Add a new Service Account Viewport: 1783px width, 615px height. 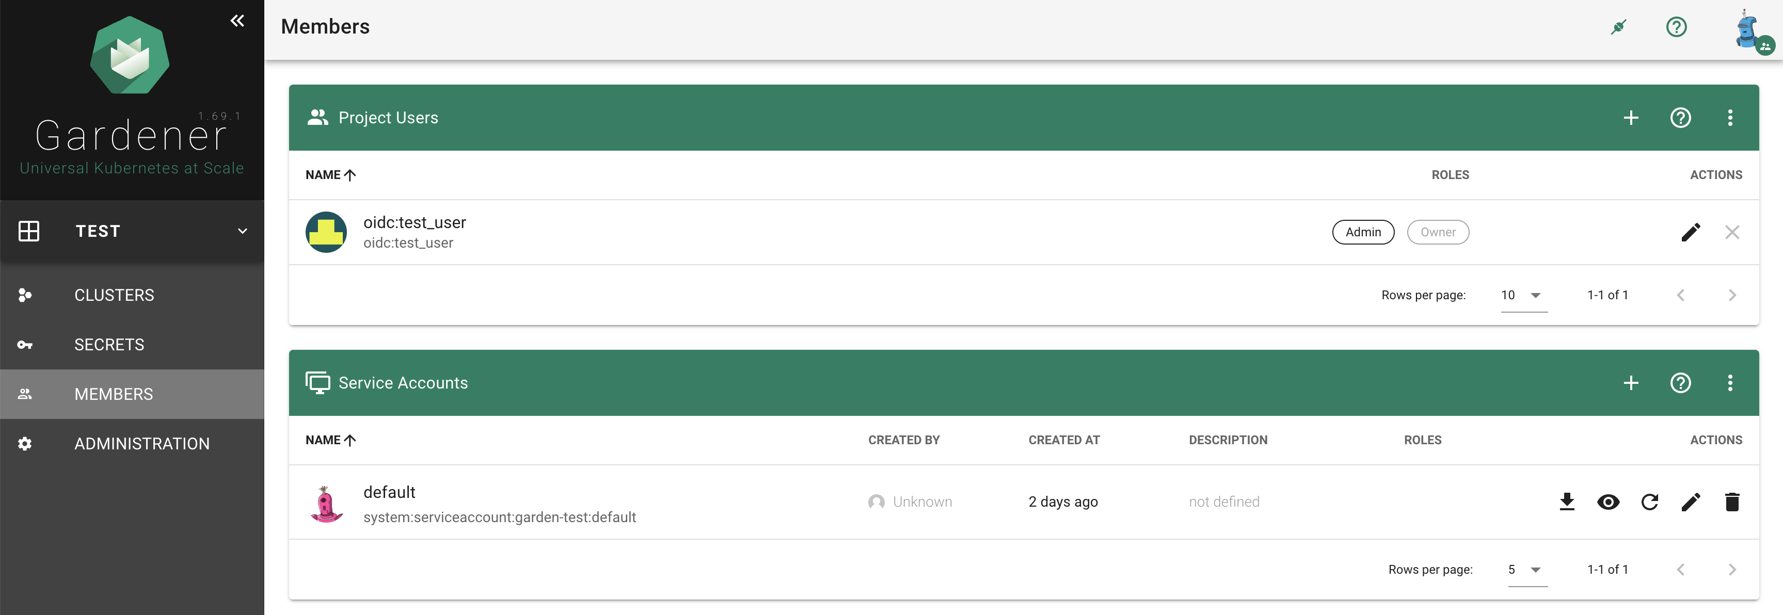(x=1631, y=382)
